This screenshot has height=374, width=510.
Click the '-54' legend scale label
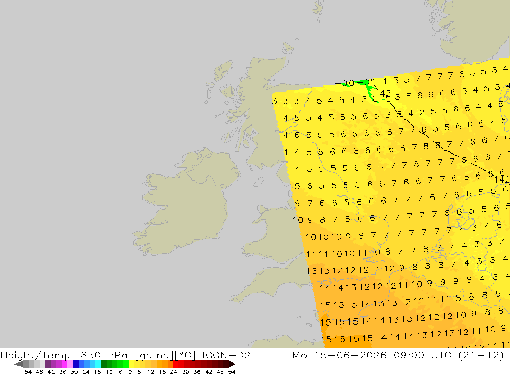click(25, 372)
